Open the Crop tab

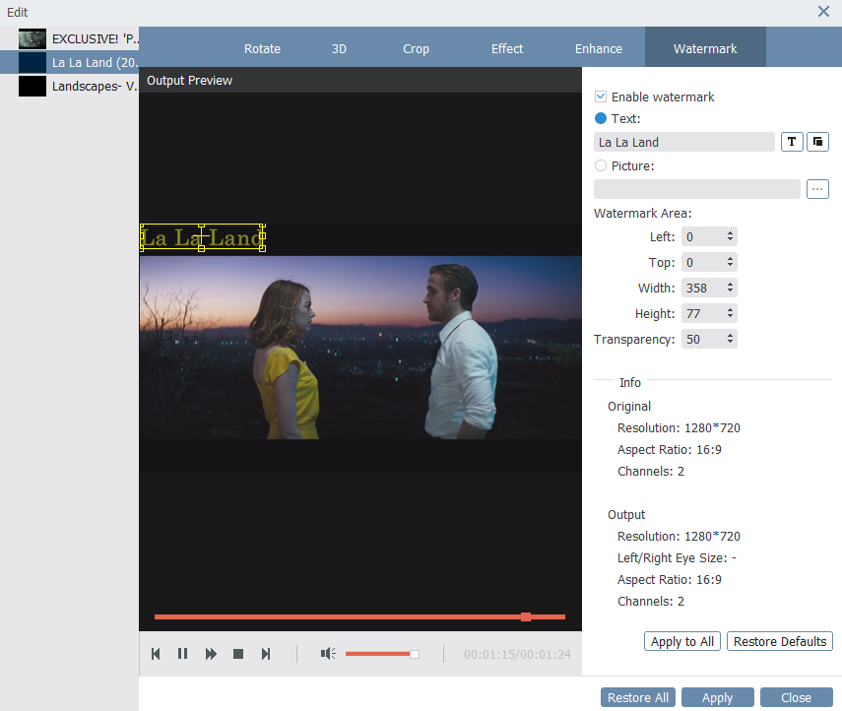coord(416,48)
